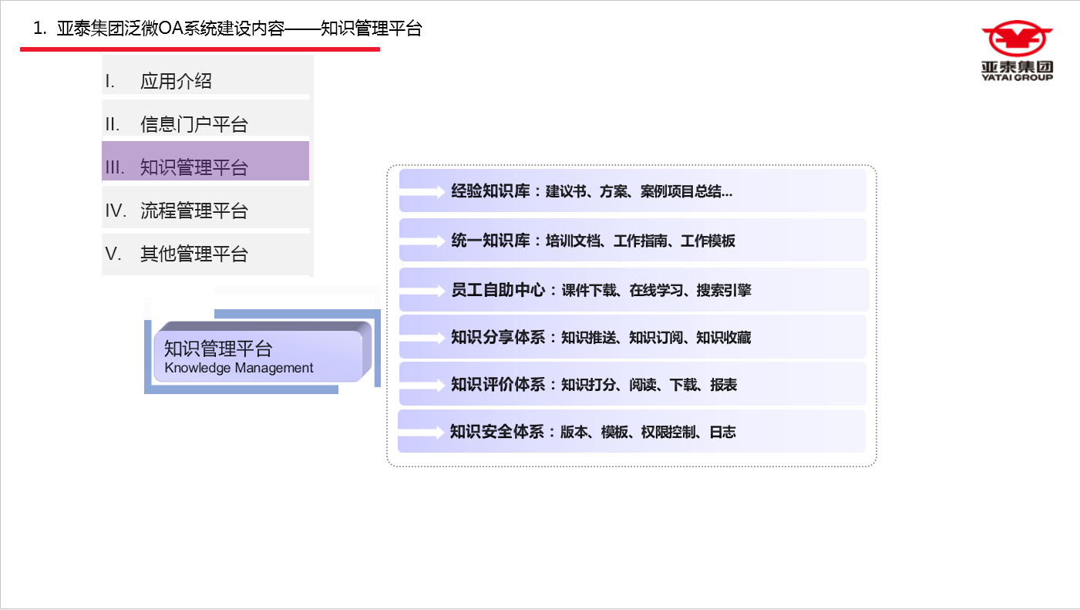
Task: Click the 知识评价体系 label text
Action: [498, 385]
